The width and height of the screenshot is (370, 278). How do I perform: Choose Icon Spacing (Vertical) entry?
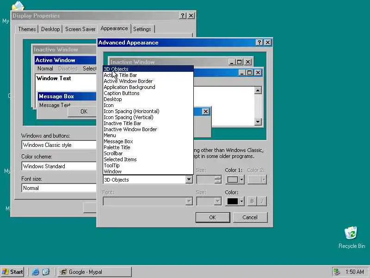pyautogui.click(x=148, y=117)
